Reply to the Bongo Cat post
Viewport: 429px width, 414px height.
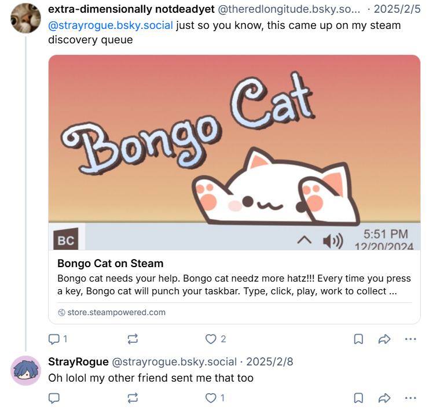pos(54,339)
